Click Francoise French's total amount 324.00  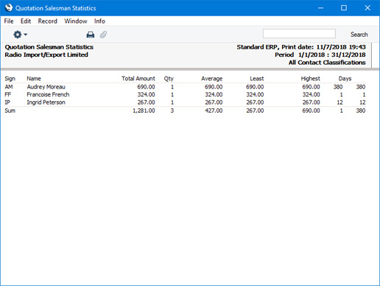[x=146, y=94]
